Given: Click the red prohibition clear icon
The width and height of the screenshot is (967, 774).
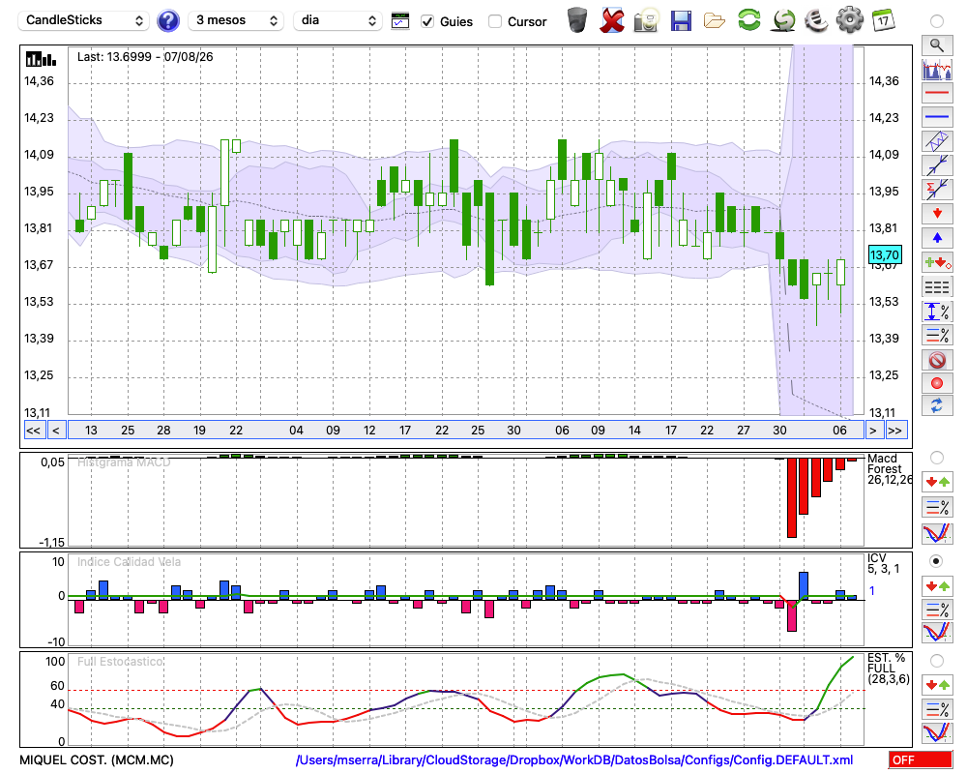Looking at the screenshot, I should [x=937, y=359].
